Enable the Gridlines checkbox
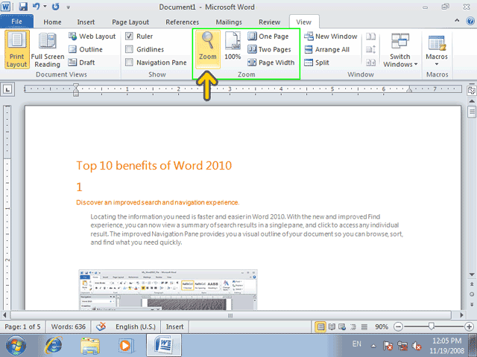Screen dimensions: 477x357 pos(129,49)
